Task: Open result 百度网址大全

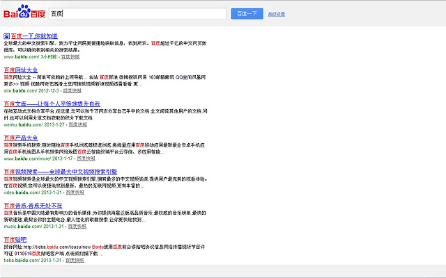Action: [20, 70]
